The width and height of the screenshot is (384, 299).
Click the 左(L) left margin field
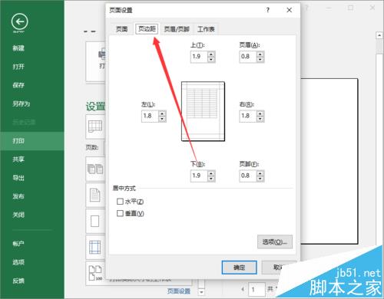coord(150,116)
